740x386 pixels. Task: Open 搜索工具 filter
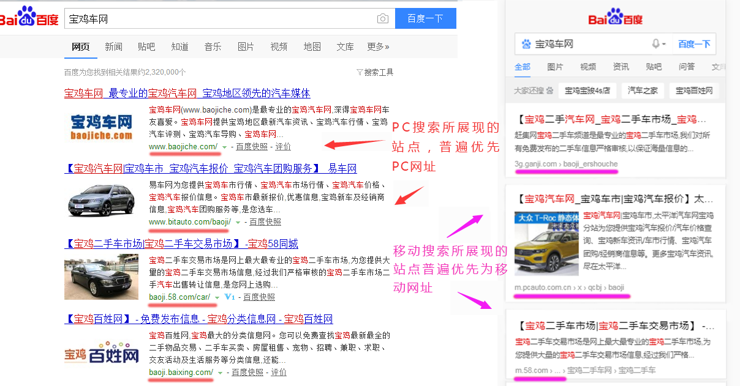click(x=375, y=72)
